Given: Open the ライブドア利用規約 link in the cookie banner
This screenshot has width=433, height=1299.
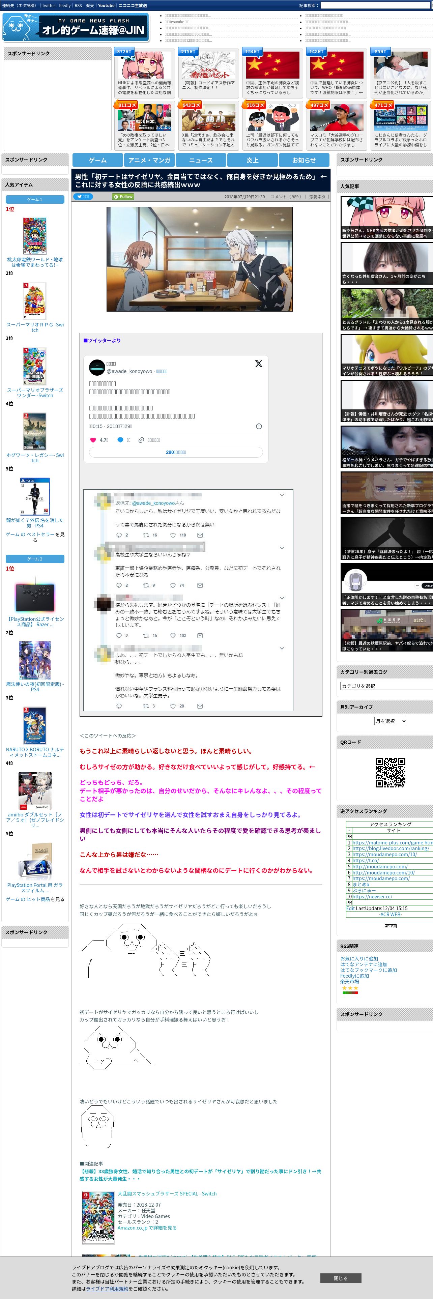Looking at the screenshot, I should pos(107,1289).
